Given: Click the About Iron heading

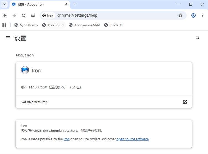Looking at the screenshot, I should pyautogui.click(x=24, y=55).
